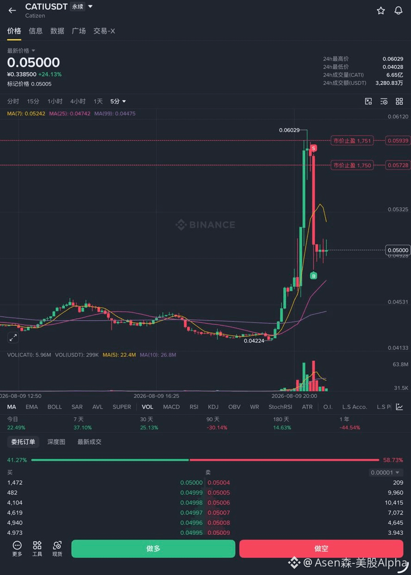
Task: Click the 市价止盈 1,750 order line label
Action: [352, 165]
